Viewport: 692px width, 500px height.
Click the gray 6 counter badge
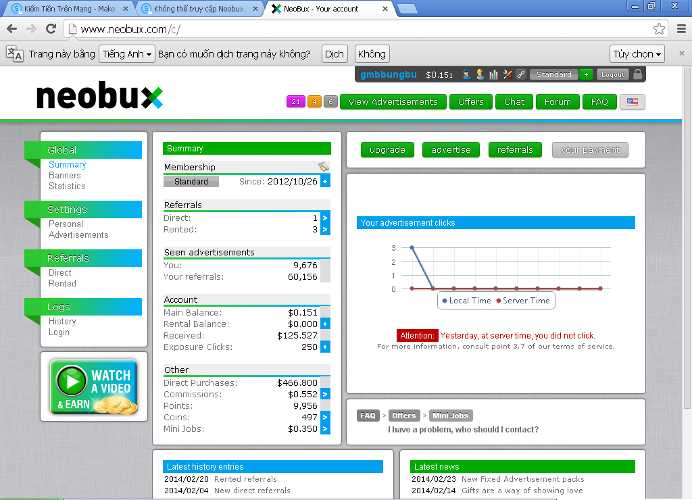[330, 102]
